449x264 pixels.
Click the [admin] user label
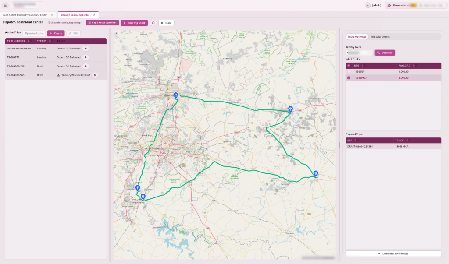(x=377, y=5)
